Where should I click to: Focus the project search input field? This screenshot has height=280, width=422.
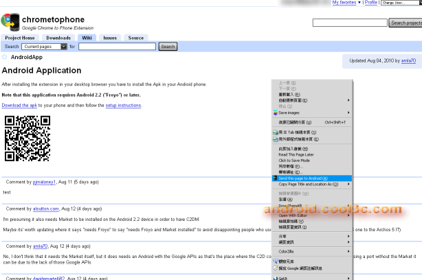pos(350,23)
